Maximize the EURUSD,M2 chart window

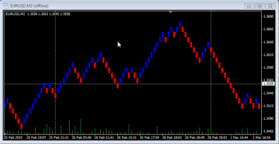pos(260,6)
